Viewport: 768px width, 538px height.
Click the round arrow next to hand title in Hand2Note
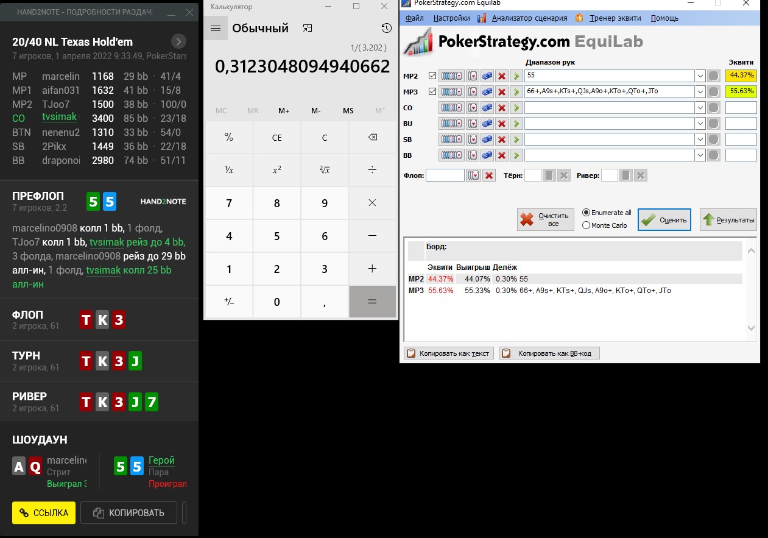pos(178,41)
